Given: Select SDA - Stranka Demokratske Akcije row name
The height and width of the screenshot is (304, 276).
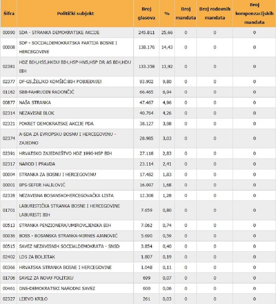Looking at the screenshot, I should [x=59, y=32].
